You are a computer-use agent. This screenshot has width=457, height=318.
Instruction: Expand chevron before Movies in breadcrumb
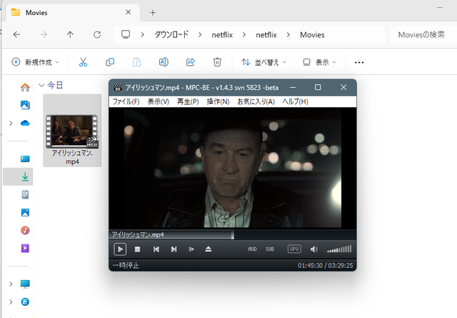point(288,35)
